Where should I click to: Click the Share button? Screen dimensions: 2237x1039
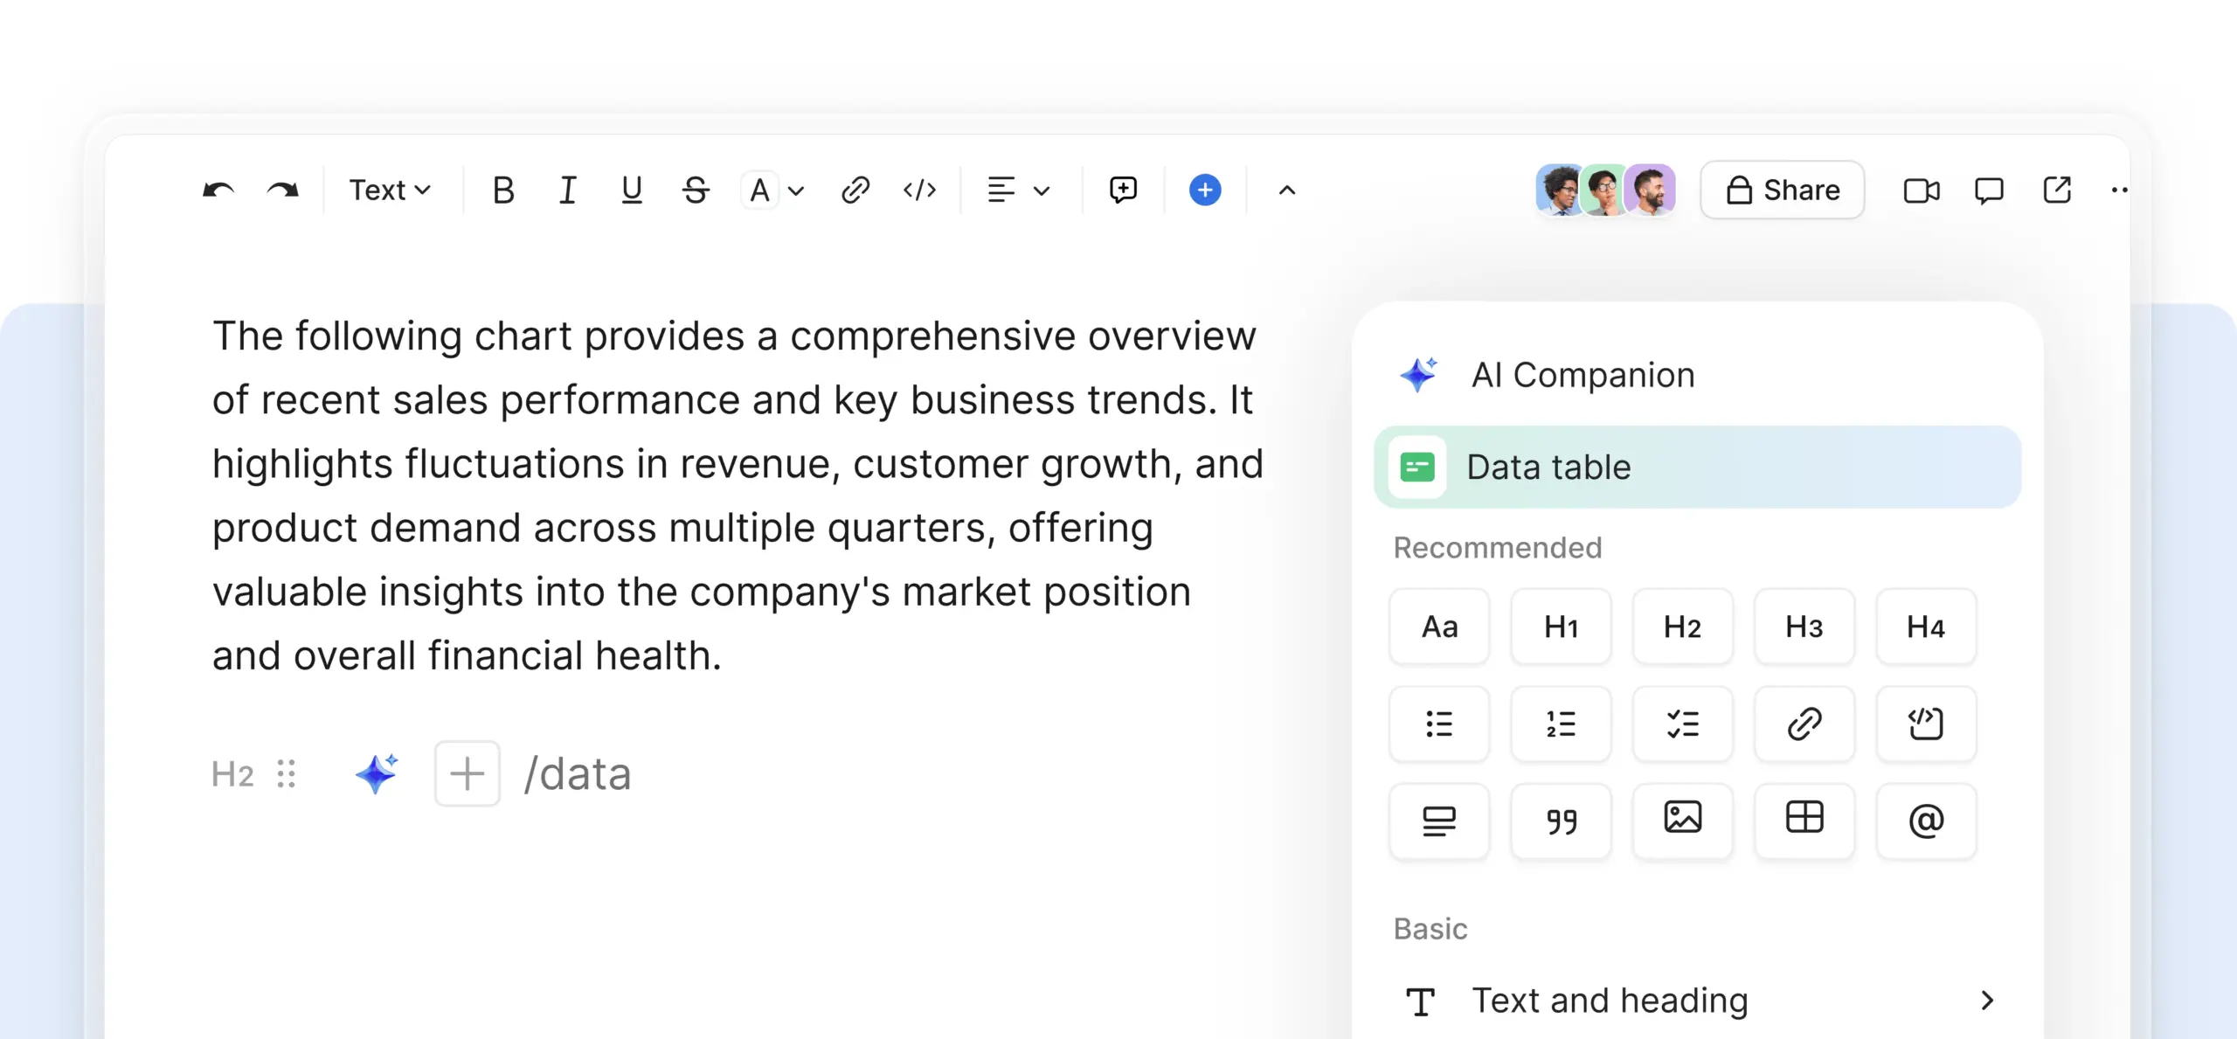coord(1783,190)
